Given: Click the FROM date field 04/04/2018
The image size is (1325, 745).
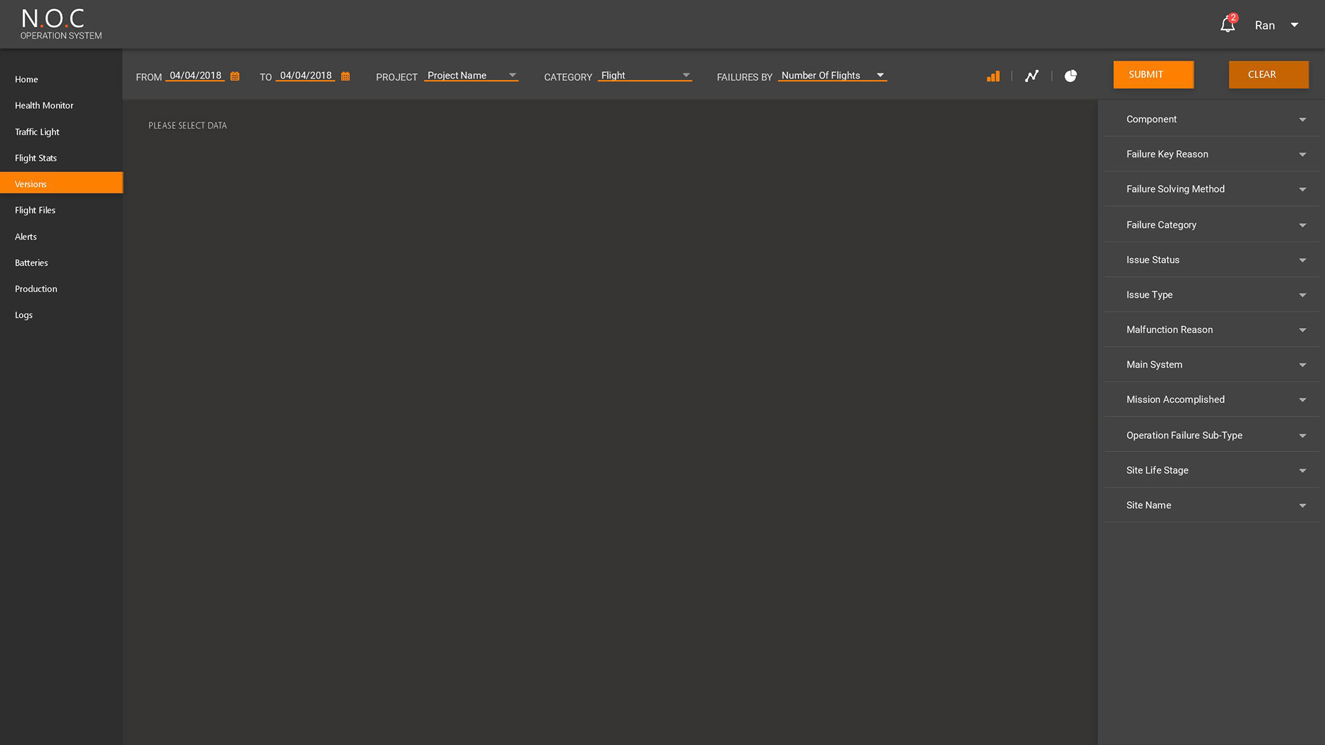Looking at the screenshot, I should (195, 75).
